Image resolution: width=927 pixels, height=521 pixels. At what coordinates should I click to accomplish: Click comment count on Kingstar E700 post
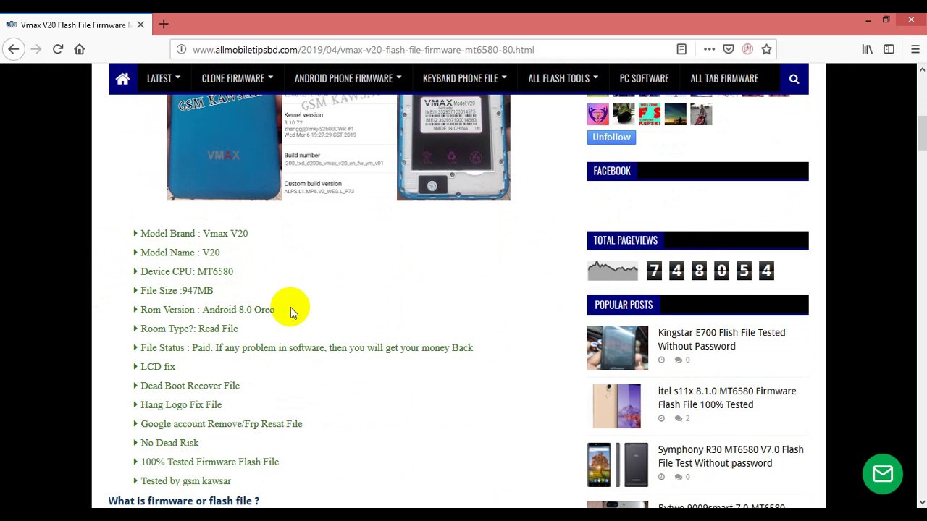pyautogui.click(x=682, y=360)
